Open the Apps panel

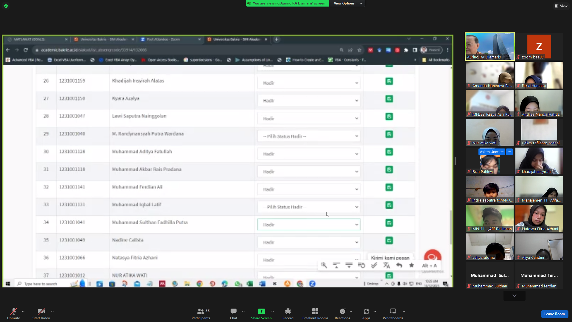[x=366, y=314]
